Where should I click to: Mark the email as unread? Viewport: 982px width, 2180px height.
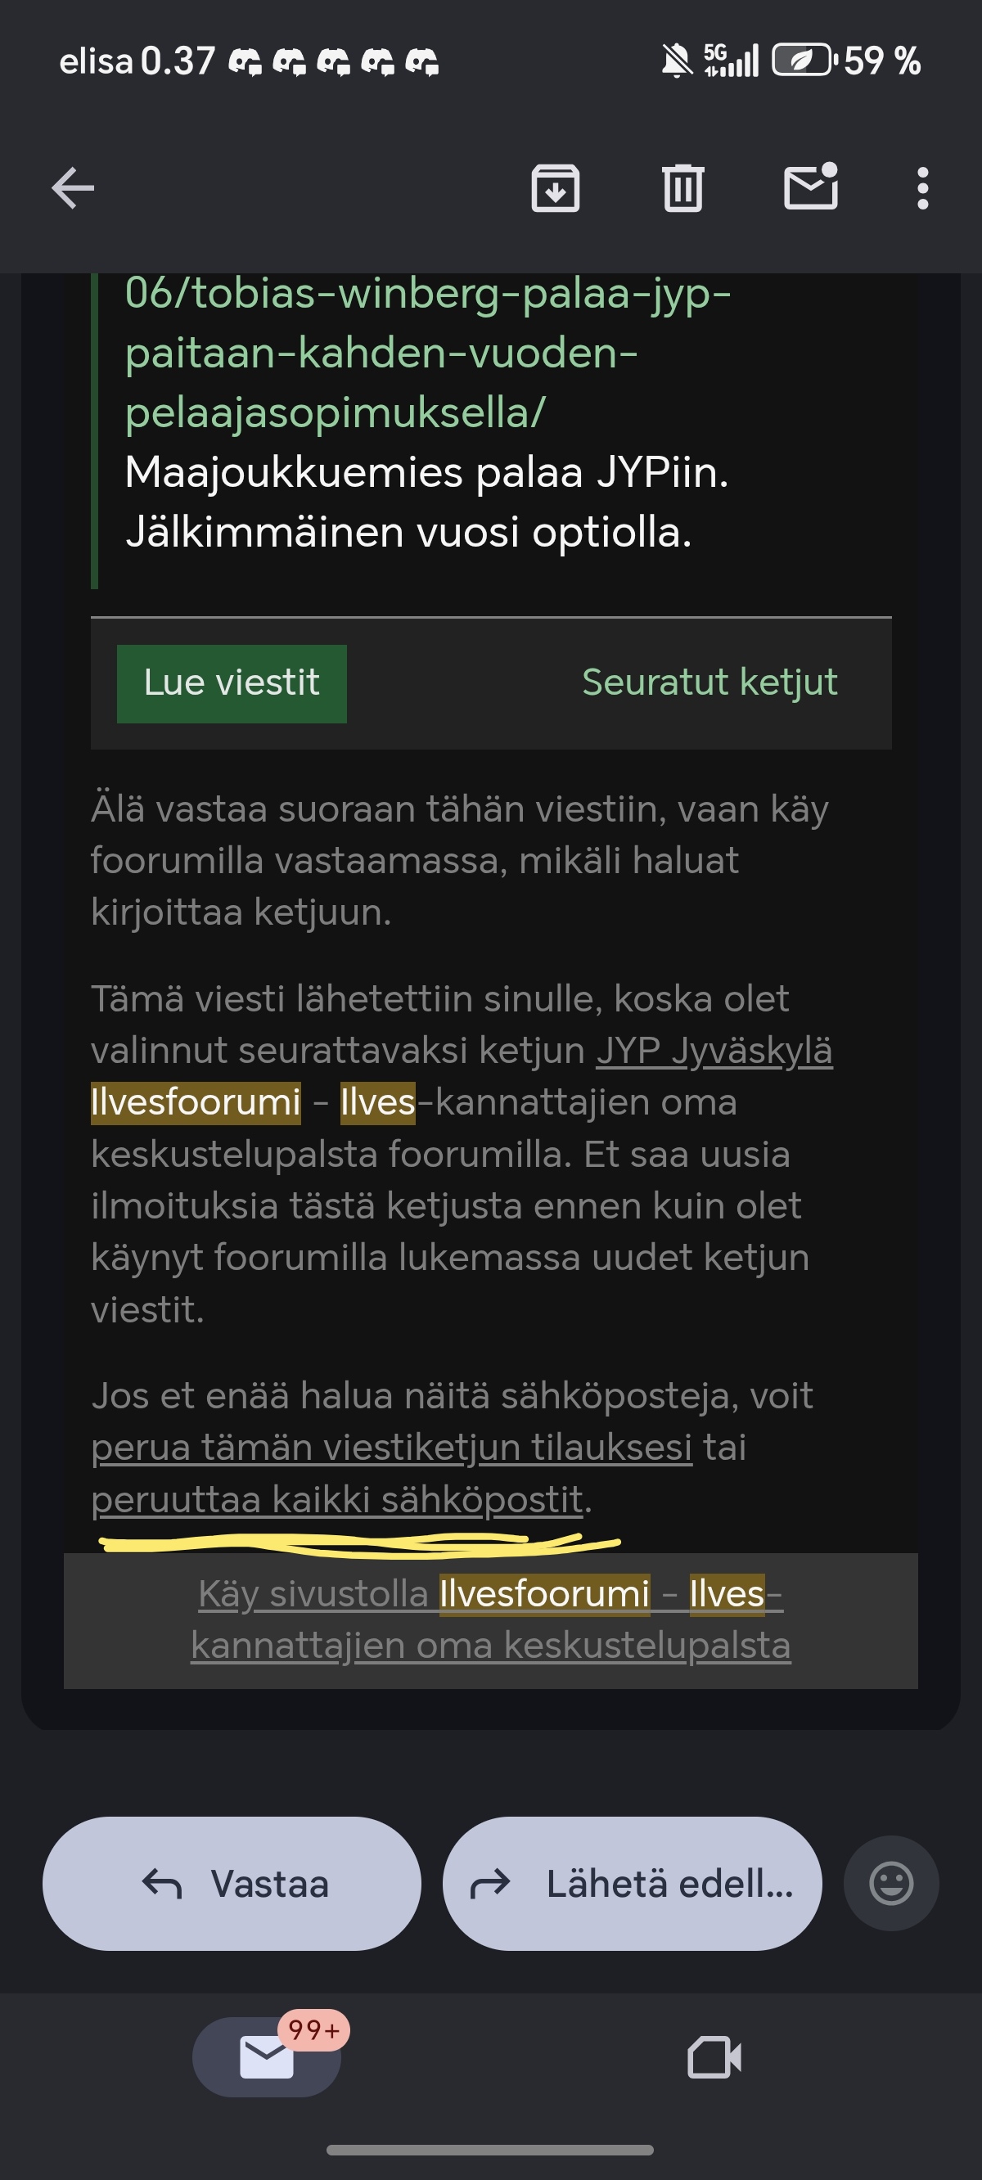pyautogui.click(x=811, y=187)
